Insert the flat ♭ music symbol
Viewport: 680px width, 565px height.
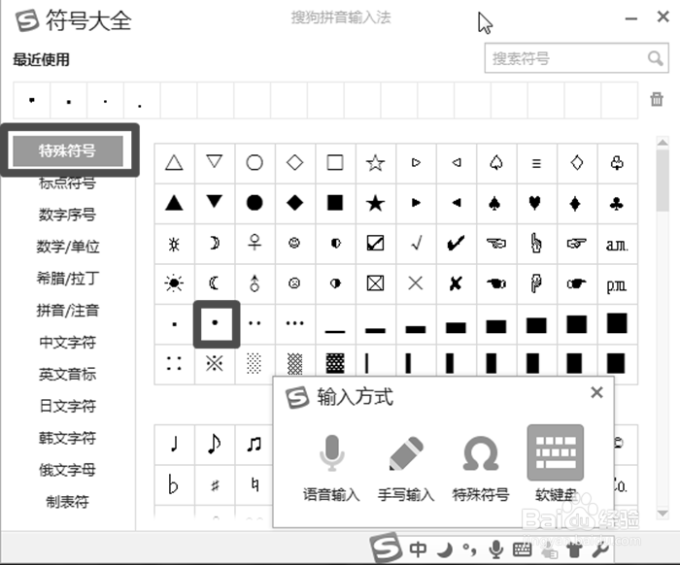pyautogui.click(x=174, y=484)
